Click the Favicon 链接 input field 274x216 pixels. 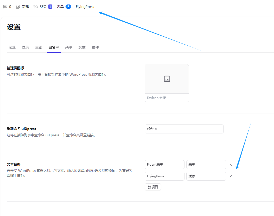click(167, 98)
